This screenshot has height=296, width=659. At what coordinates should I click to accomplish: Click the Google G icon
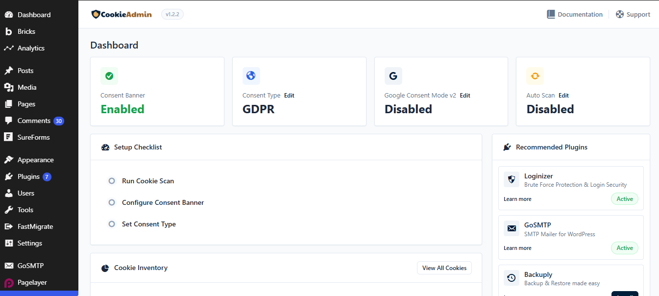coord(393,76)
